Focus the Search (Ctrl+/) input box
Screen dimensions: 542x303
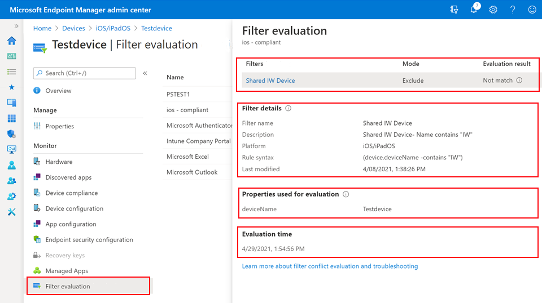click(x=85, y=73)
